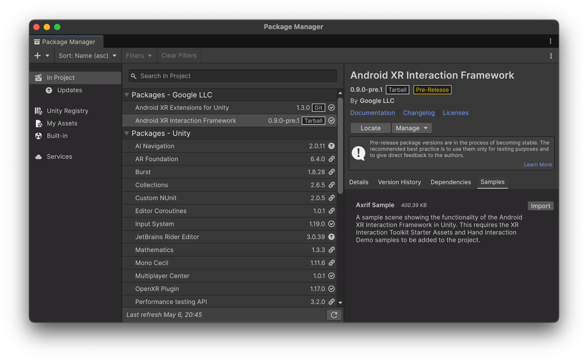Click dependency link icon for Collections
This screenshot has height=361, width=588.
click(x=331, y=185)
